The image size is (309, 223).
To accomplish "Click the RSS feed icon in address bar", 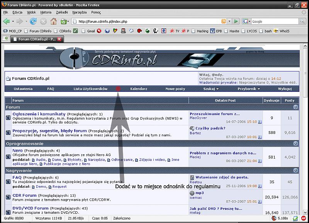I will [x=224, y=21].
